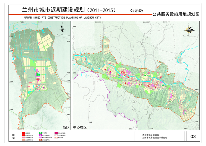Click the north compass on the 新区 map
This screenshot has height=146, width=206.
coord(62,28)
